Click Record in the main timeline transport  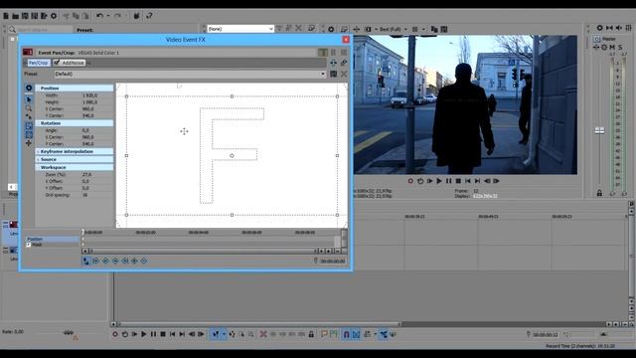tap(115, 334)
